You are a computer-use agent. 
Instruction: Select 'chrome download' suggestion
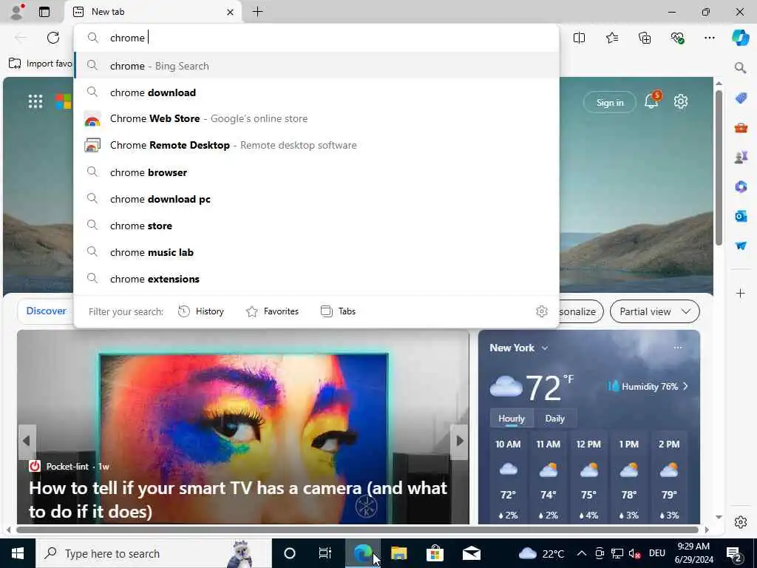coord(316,92)
